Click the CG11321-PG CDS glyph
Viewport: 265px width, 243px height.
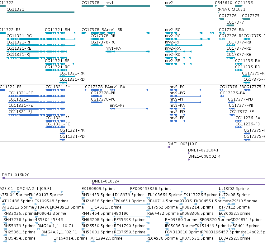37,96
